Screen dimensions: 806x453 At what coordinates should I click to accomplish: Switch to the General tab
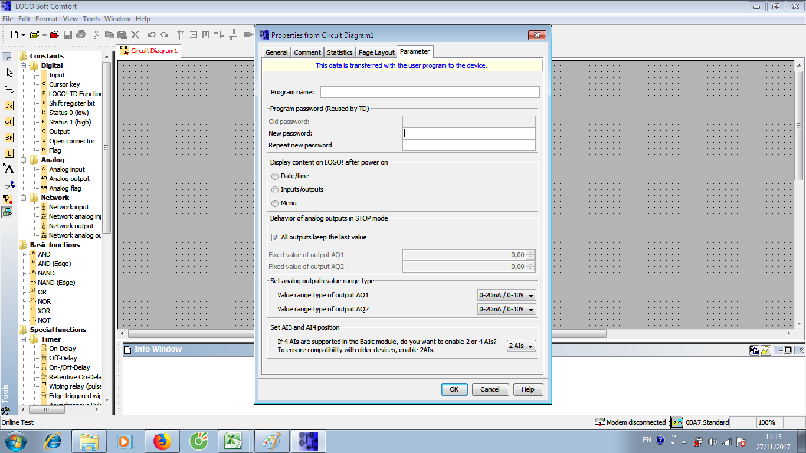point(276,52)
